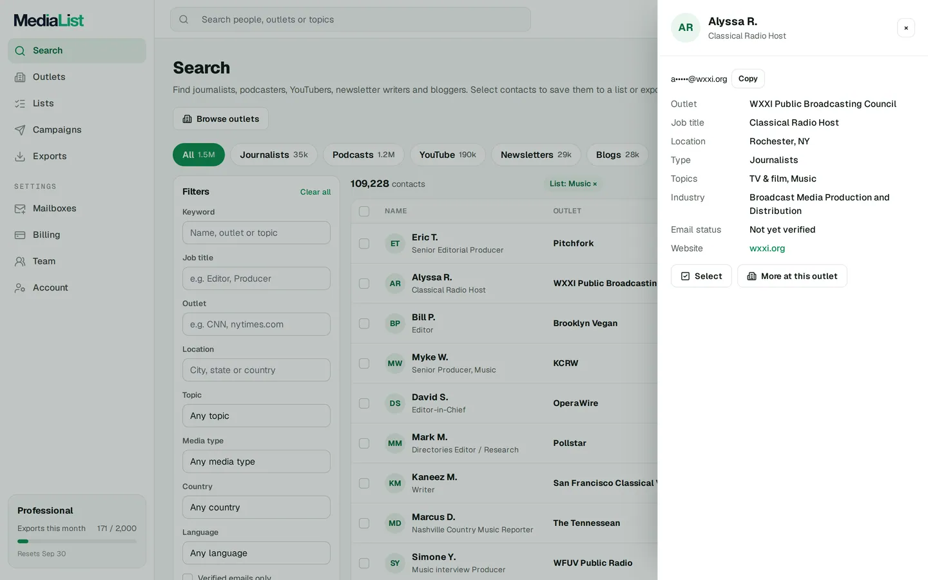The width and height of the screenshot is (928, 580).
Task: Click the Account user icon
Action: (20, 288)
